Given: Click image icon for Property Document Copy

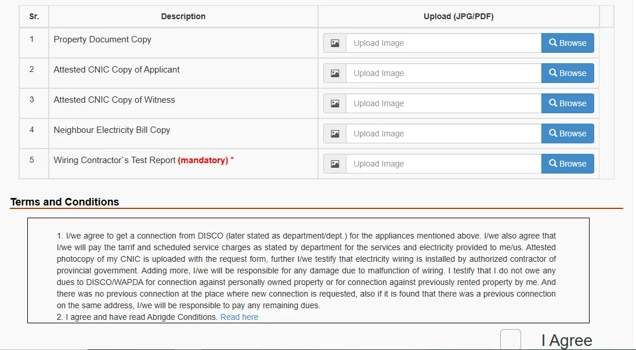Looking at the screenshot, I should pos(335,43).
